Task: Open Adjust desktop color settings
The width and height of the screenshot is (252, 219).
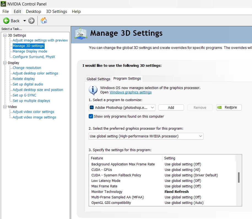Action: point(35,73)
